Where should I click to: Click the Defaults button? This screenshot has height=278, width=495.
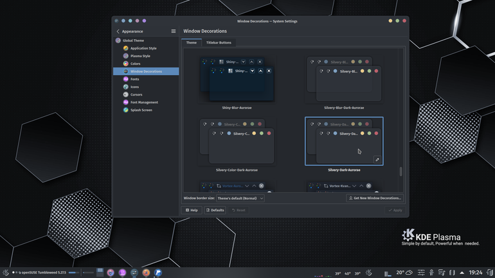click(215, 210)
